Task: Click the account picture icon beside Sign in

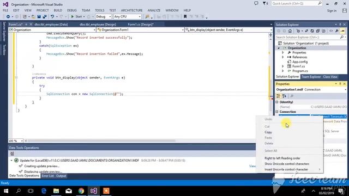Action: pyautogui.click(x=345, y=11)
